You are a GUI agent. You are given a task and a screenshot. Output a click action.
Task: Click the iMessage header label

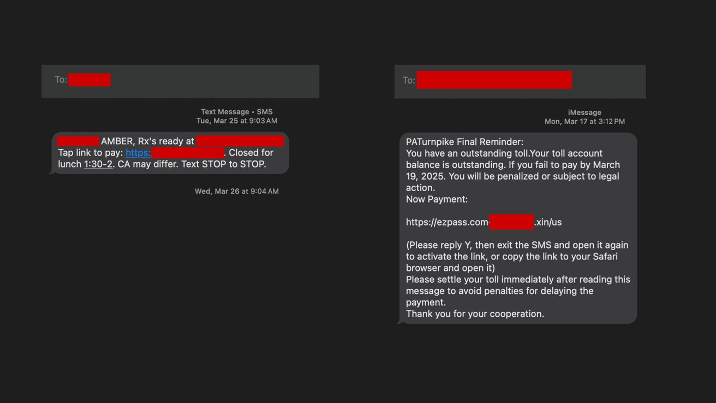pos(584,112)
